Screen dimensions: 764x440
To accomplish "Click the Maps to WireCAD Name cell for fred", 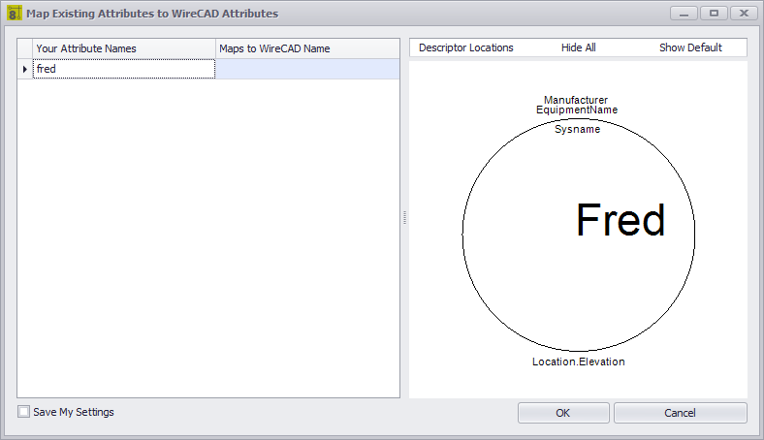I will click(307, 69).
